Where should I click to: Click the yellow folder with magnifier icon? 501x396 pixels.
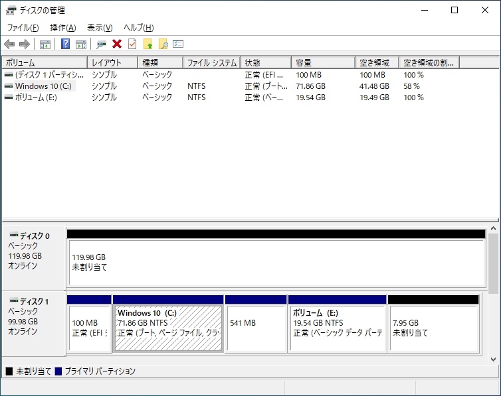[x=163, y=44]
